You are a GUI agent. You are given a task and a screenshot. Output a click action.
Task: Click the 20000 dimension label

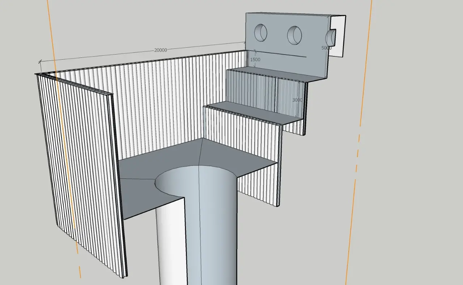point(160,50)
